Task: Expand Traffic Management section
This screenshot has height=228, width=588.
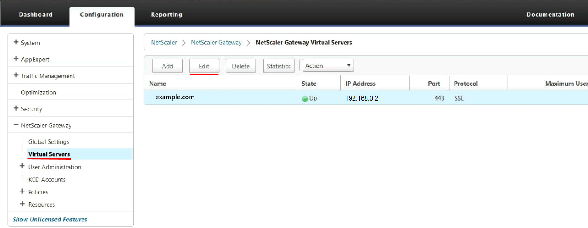Action: click(x=16, y=76)
